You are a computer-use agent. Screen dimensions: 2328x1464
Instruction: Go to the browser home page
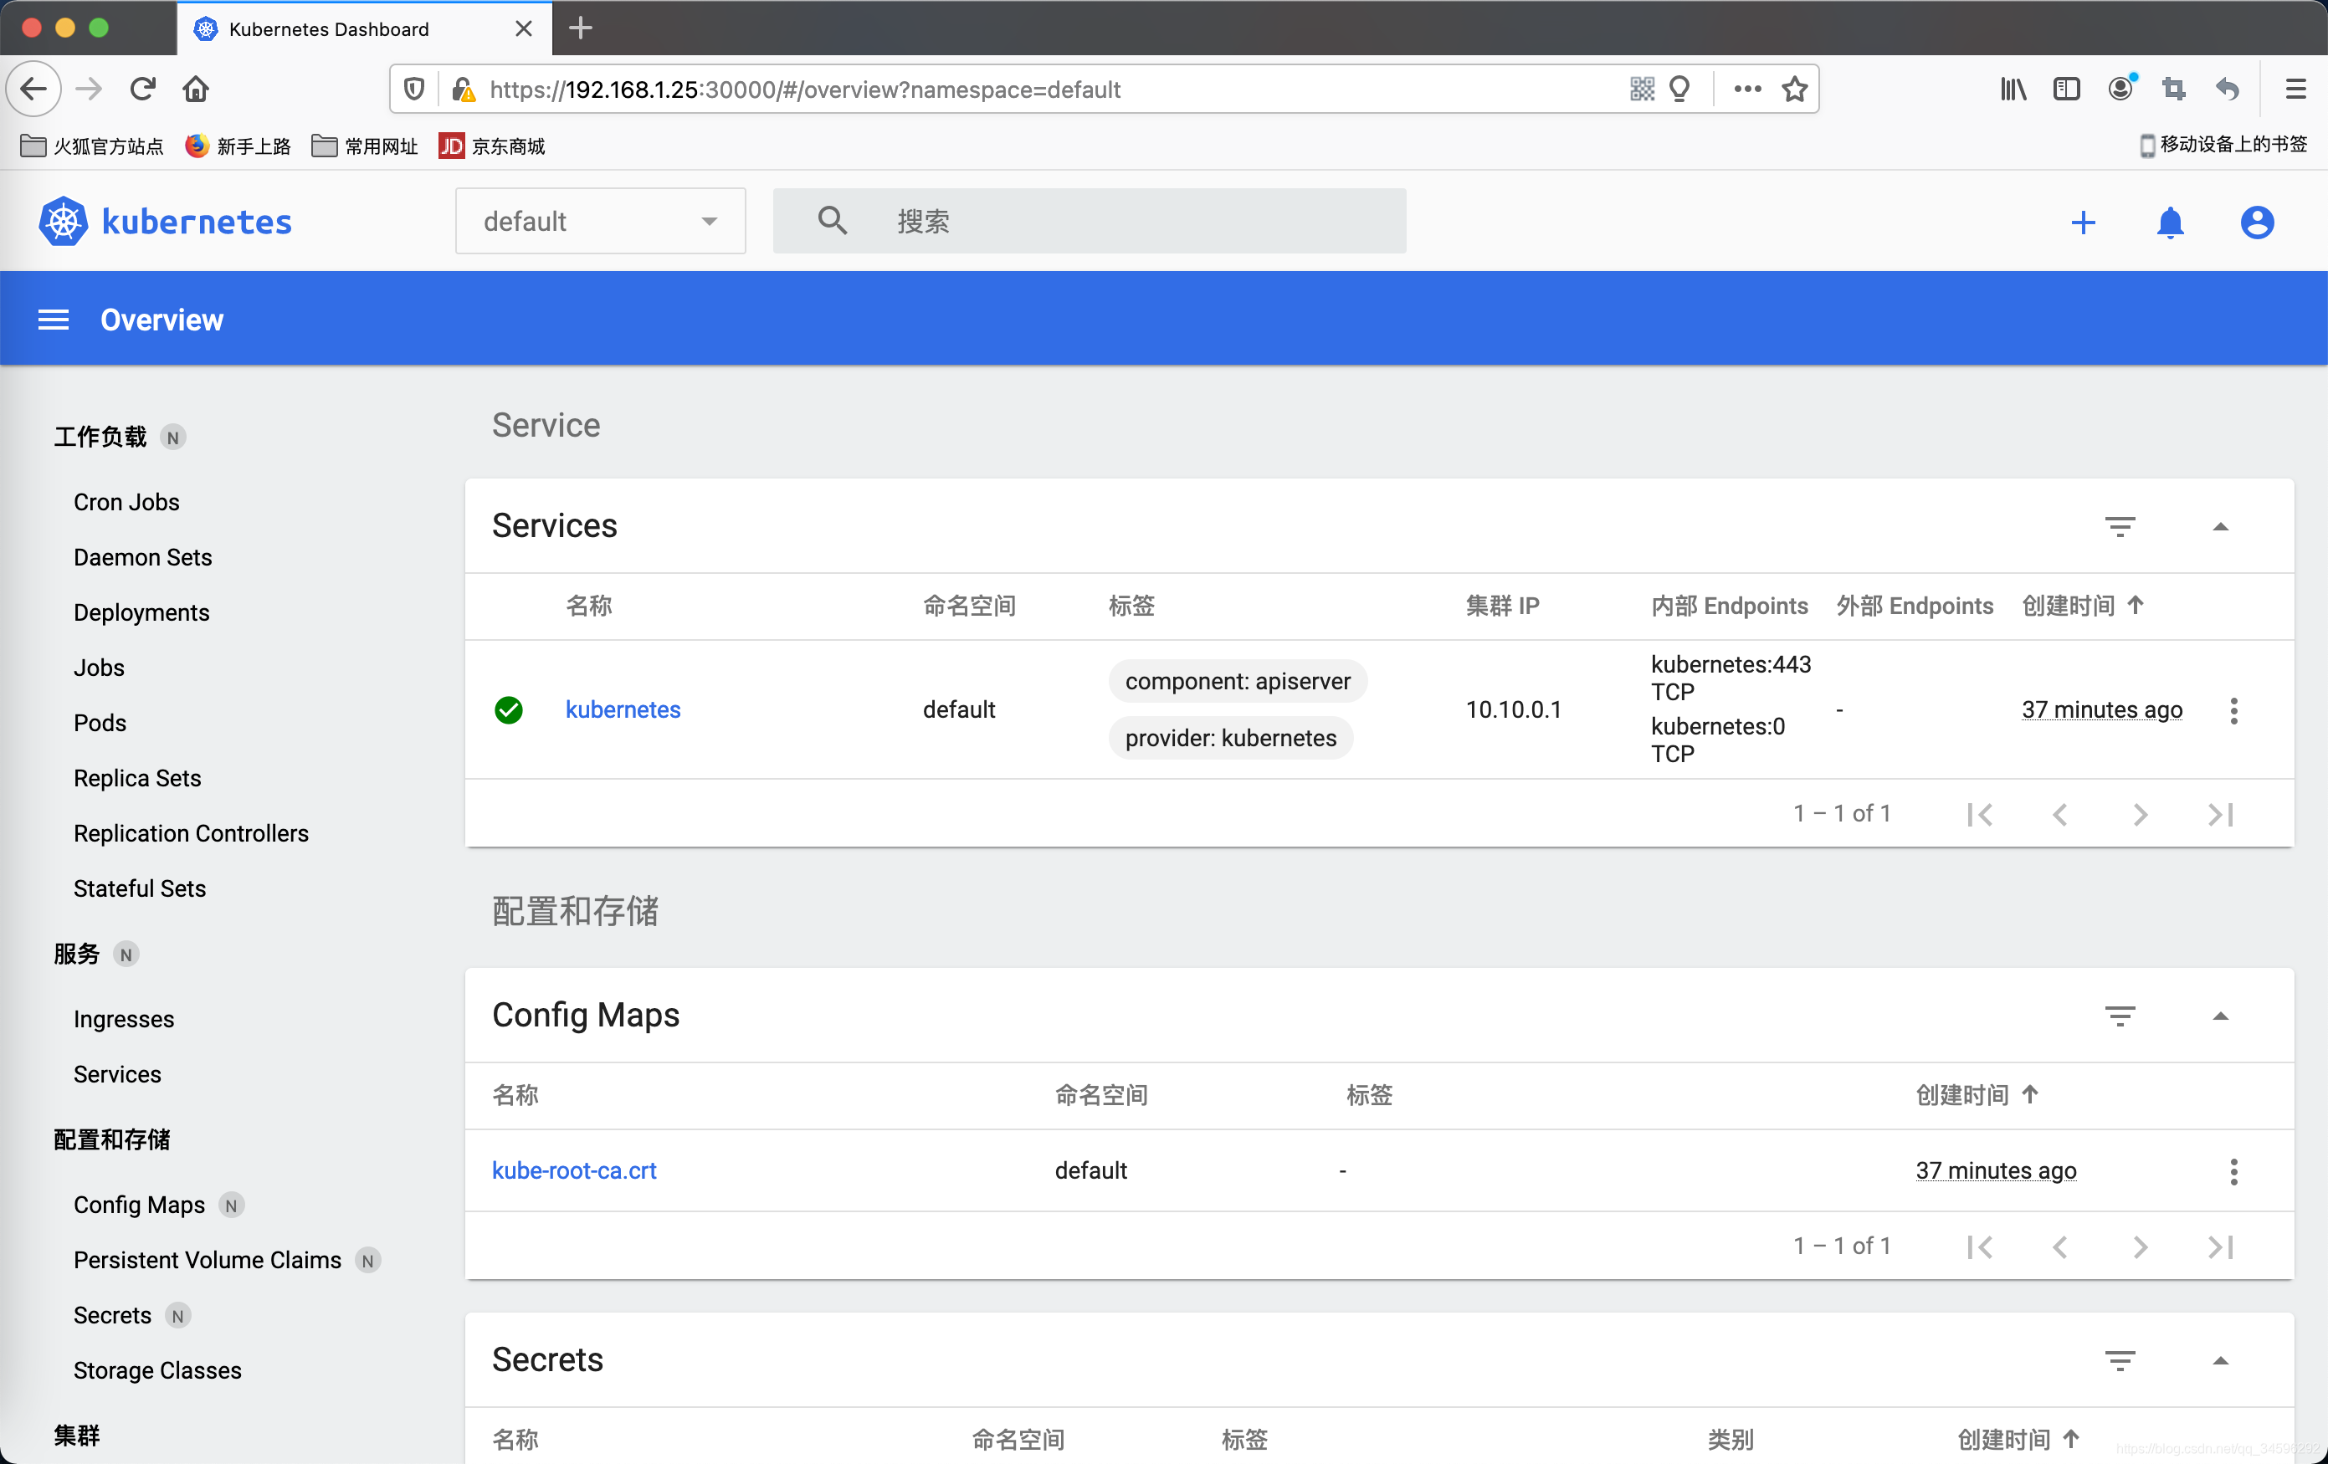197,89
